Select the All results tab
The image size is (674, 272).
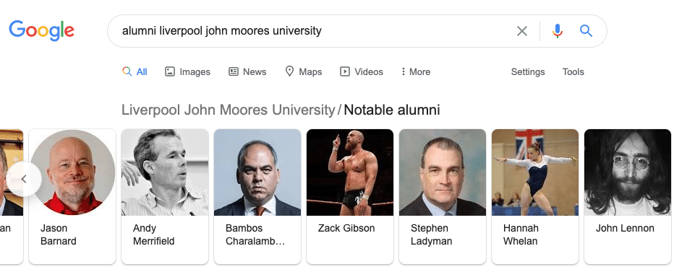coord(135,71)
